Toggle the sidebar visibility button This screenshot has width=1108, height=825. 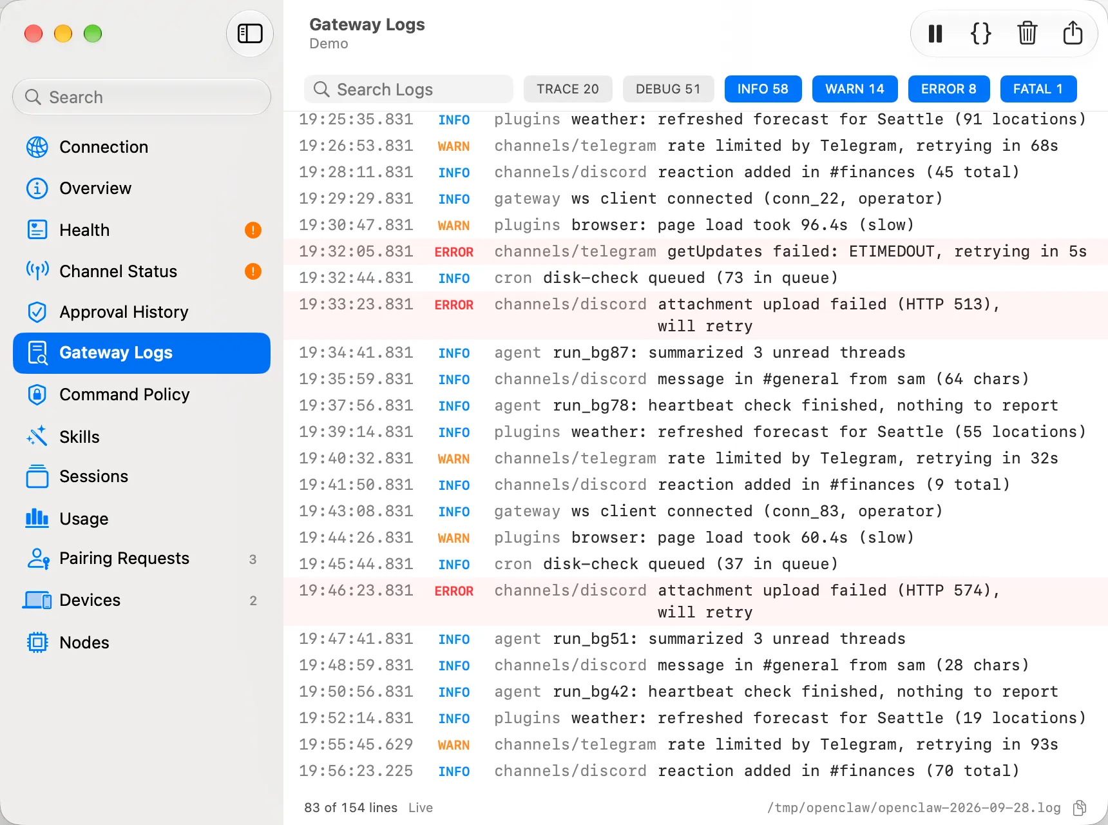250,34
